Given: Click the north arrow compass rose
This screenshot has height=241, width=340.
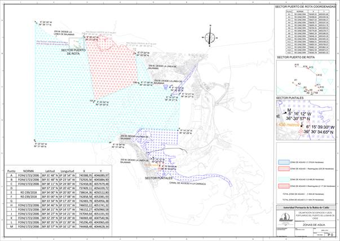Looking at the screenshot, I should tap(210, 37).
